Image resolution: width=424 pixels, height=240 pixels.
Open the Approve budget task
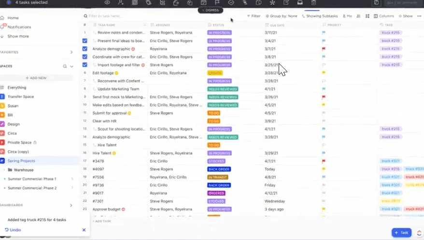106,209
